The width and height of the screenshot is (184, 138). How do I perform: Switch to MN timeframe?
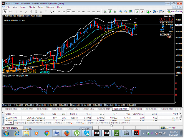point(98,12)
